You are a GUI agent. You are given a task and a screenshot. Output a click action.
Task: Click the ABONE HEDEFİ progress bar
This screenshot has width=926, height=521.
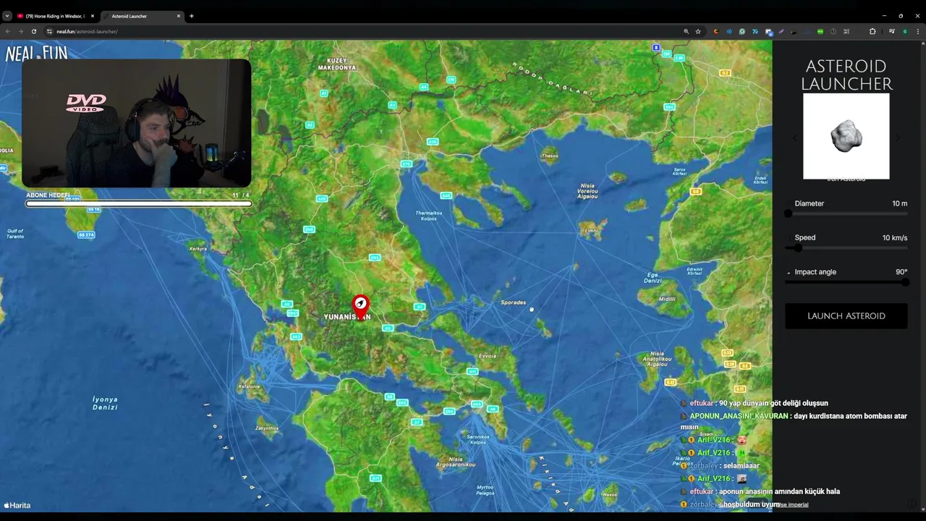coord(138,204)
